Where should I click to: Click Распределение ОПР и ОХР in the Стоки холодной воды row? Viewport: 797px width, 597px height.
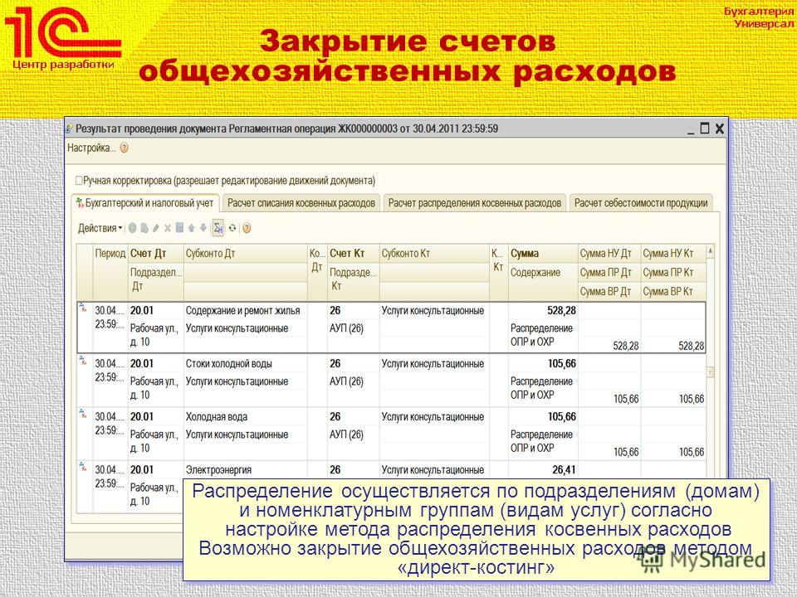(541, 388)
